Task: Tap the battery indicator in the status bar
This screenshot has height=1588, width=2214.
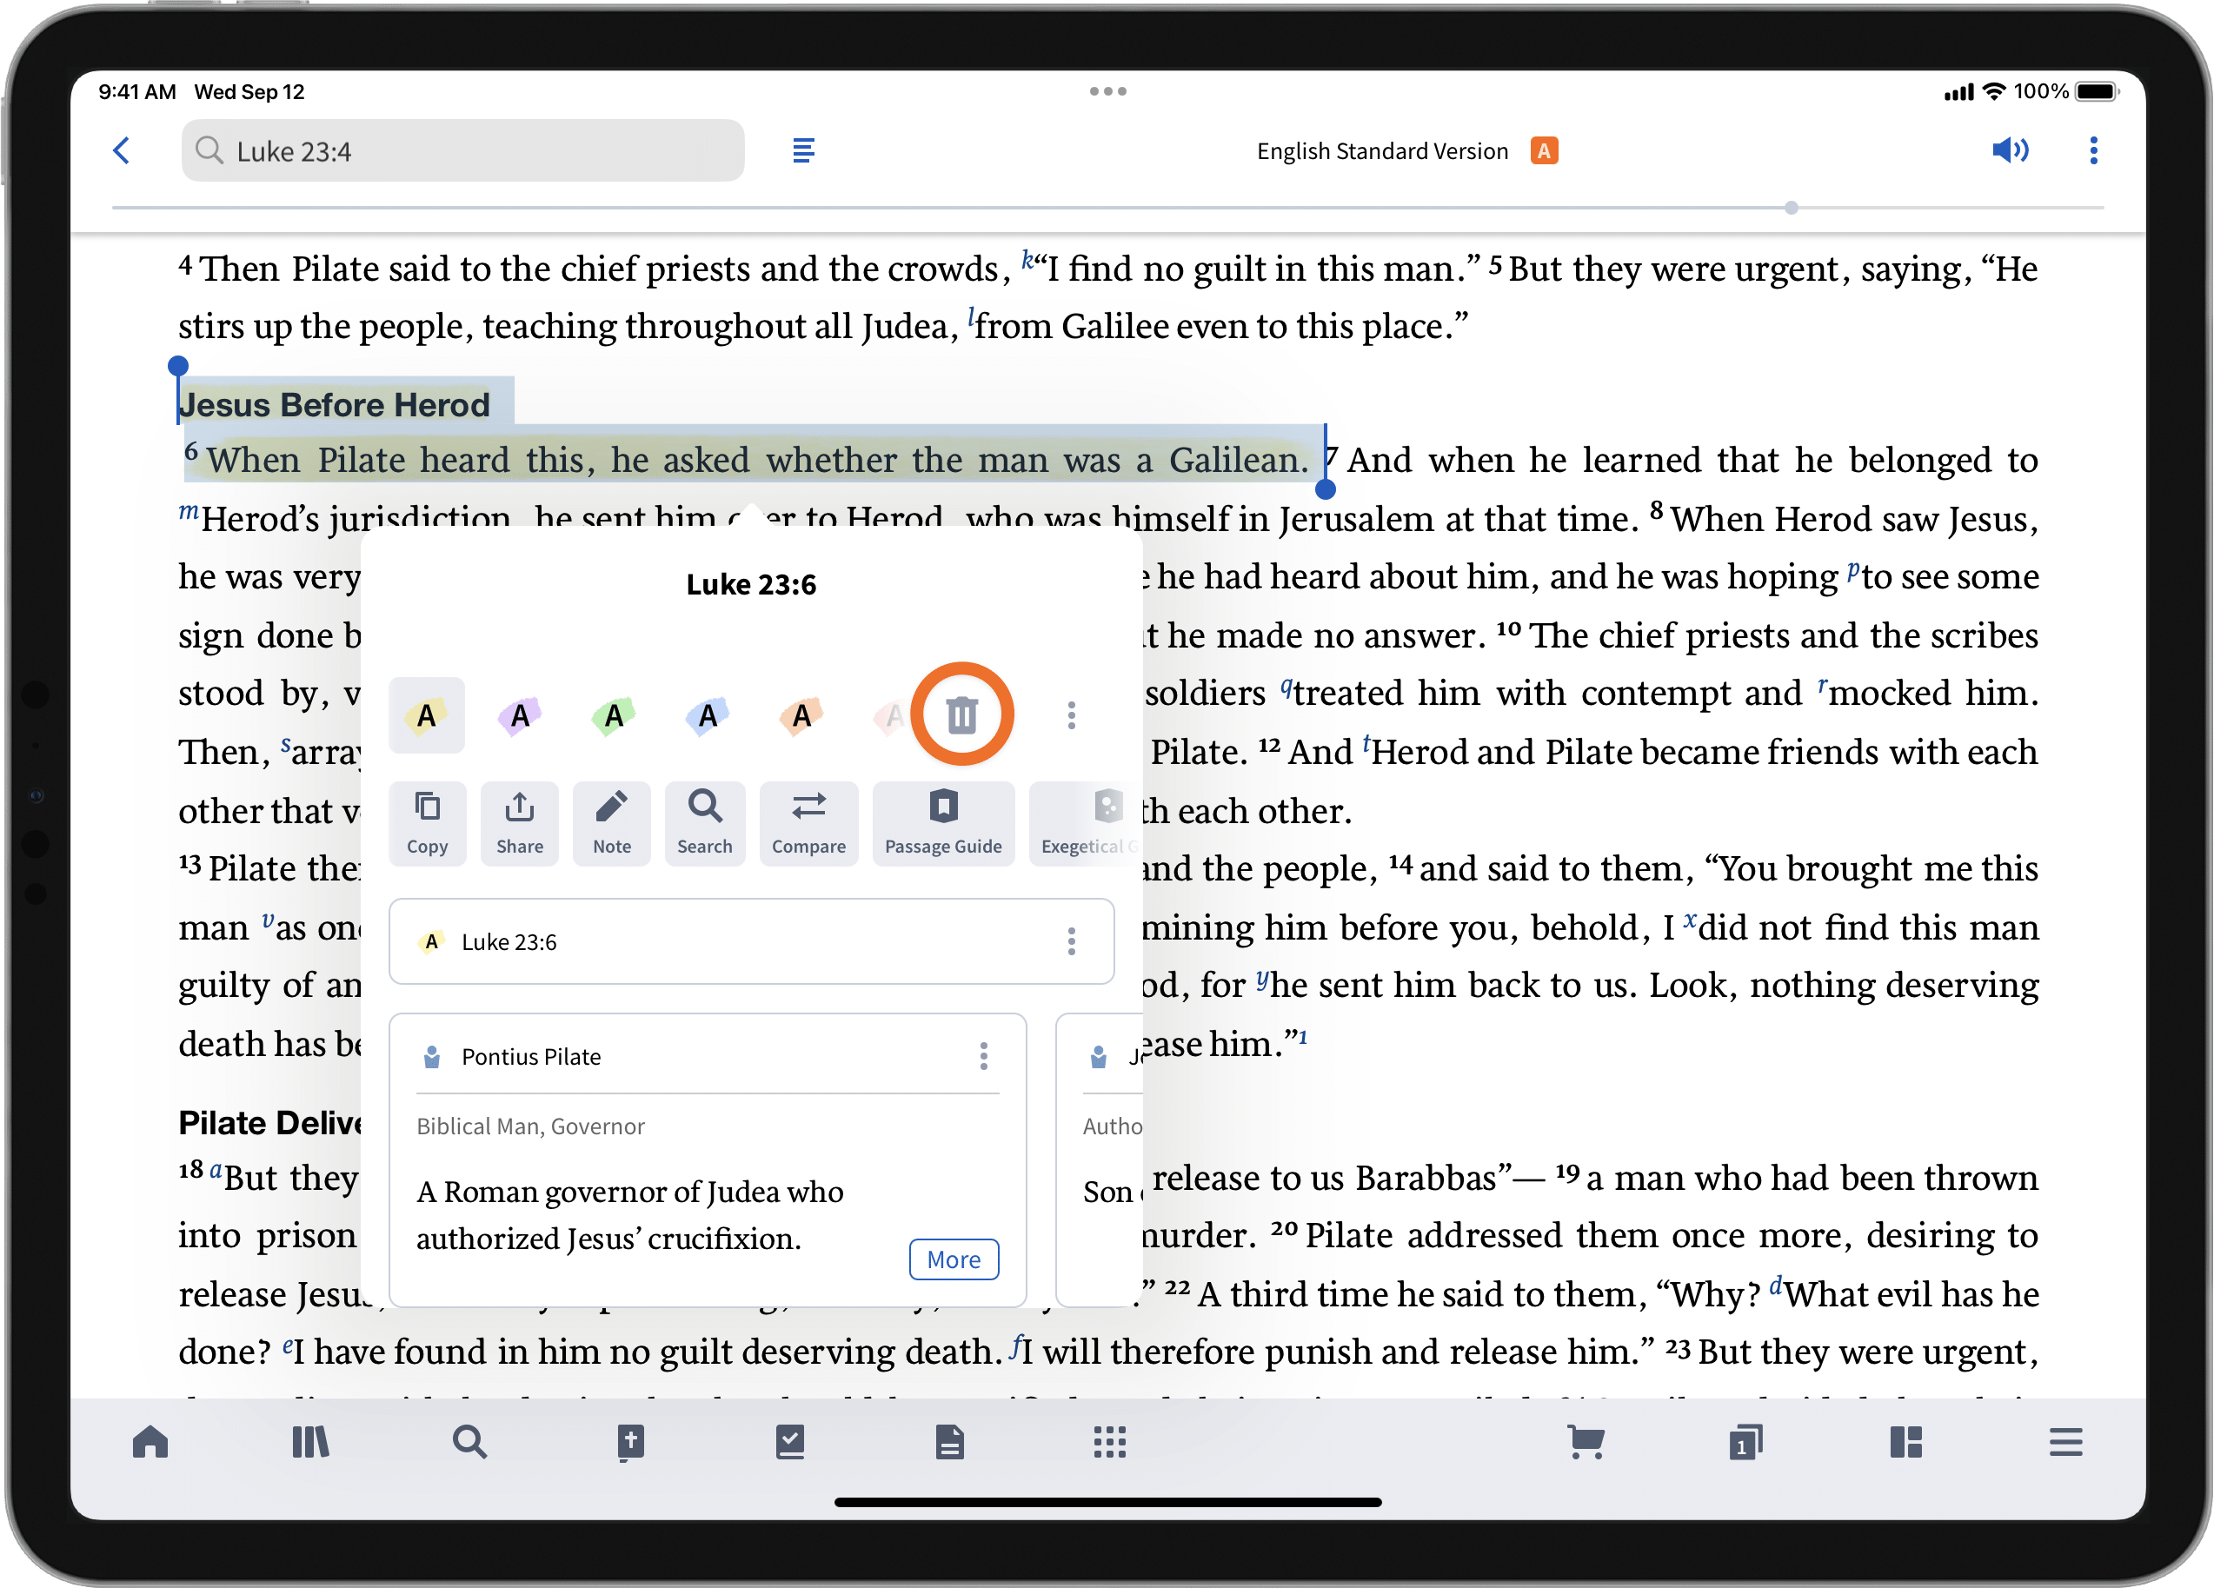Action: point(2097,92)
